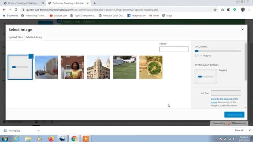Switch to Home – Traveling in Pakistan tab

coord(22,3)
